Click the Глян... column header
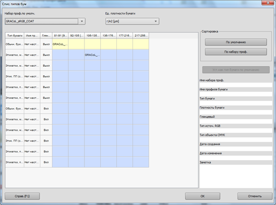The width and height of the screenshot is (276, 205). pos(46,36)
